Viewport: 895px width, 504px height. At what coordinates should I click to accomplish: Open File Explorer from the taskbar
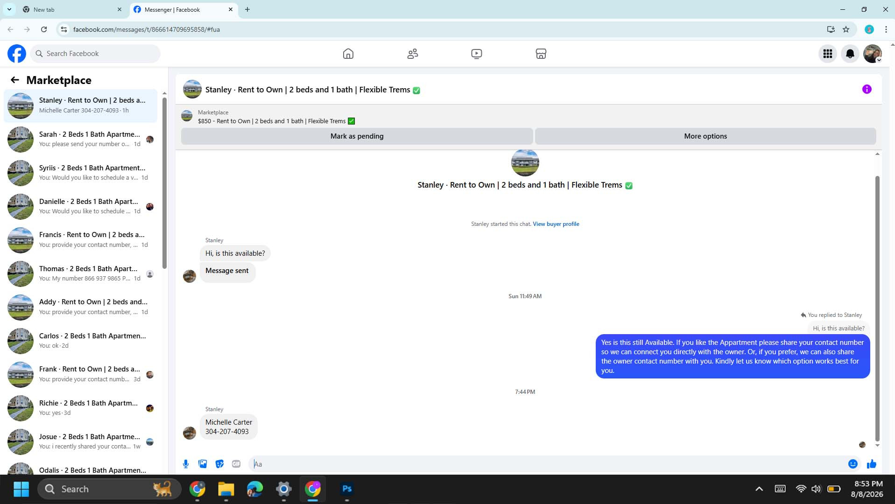pos(226,489)
